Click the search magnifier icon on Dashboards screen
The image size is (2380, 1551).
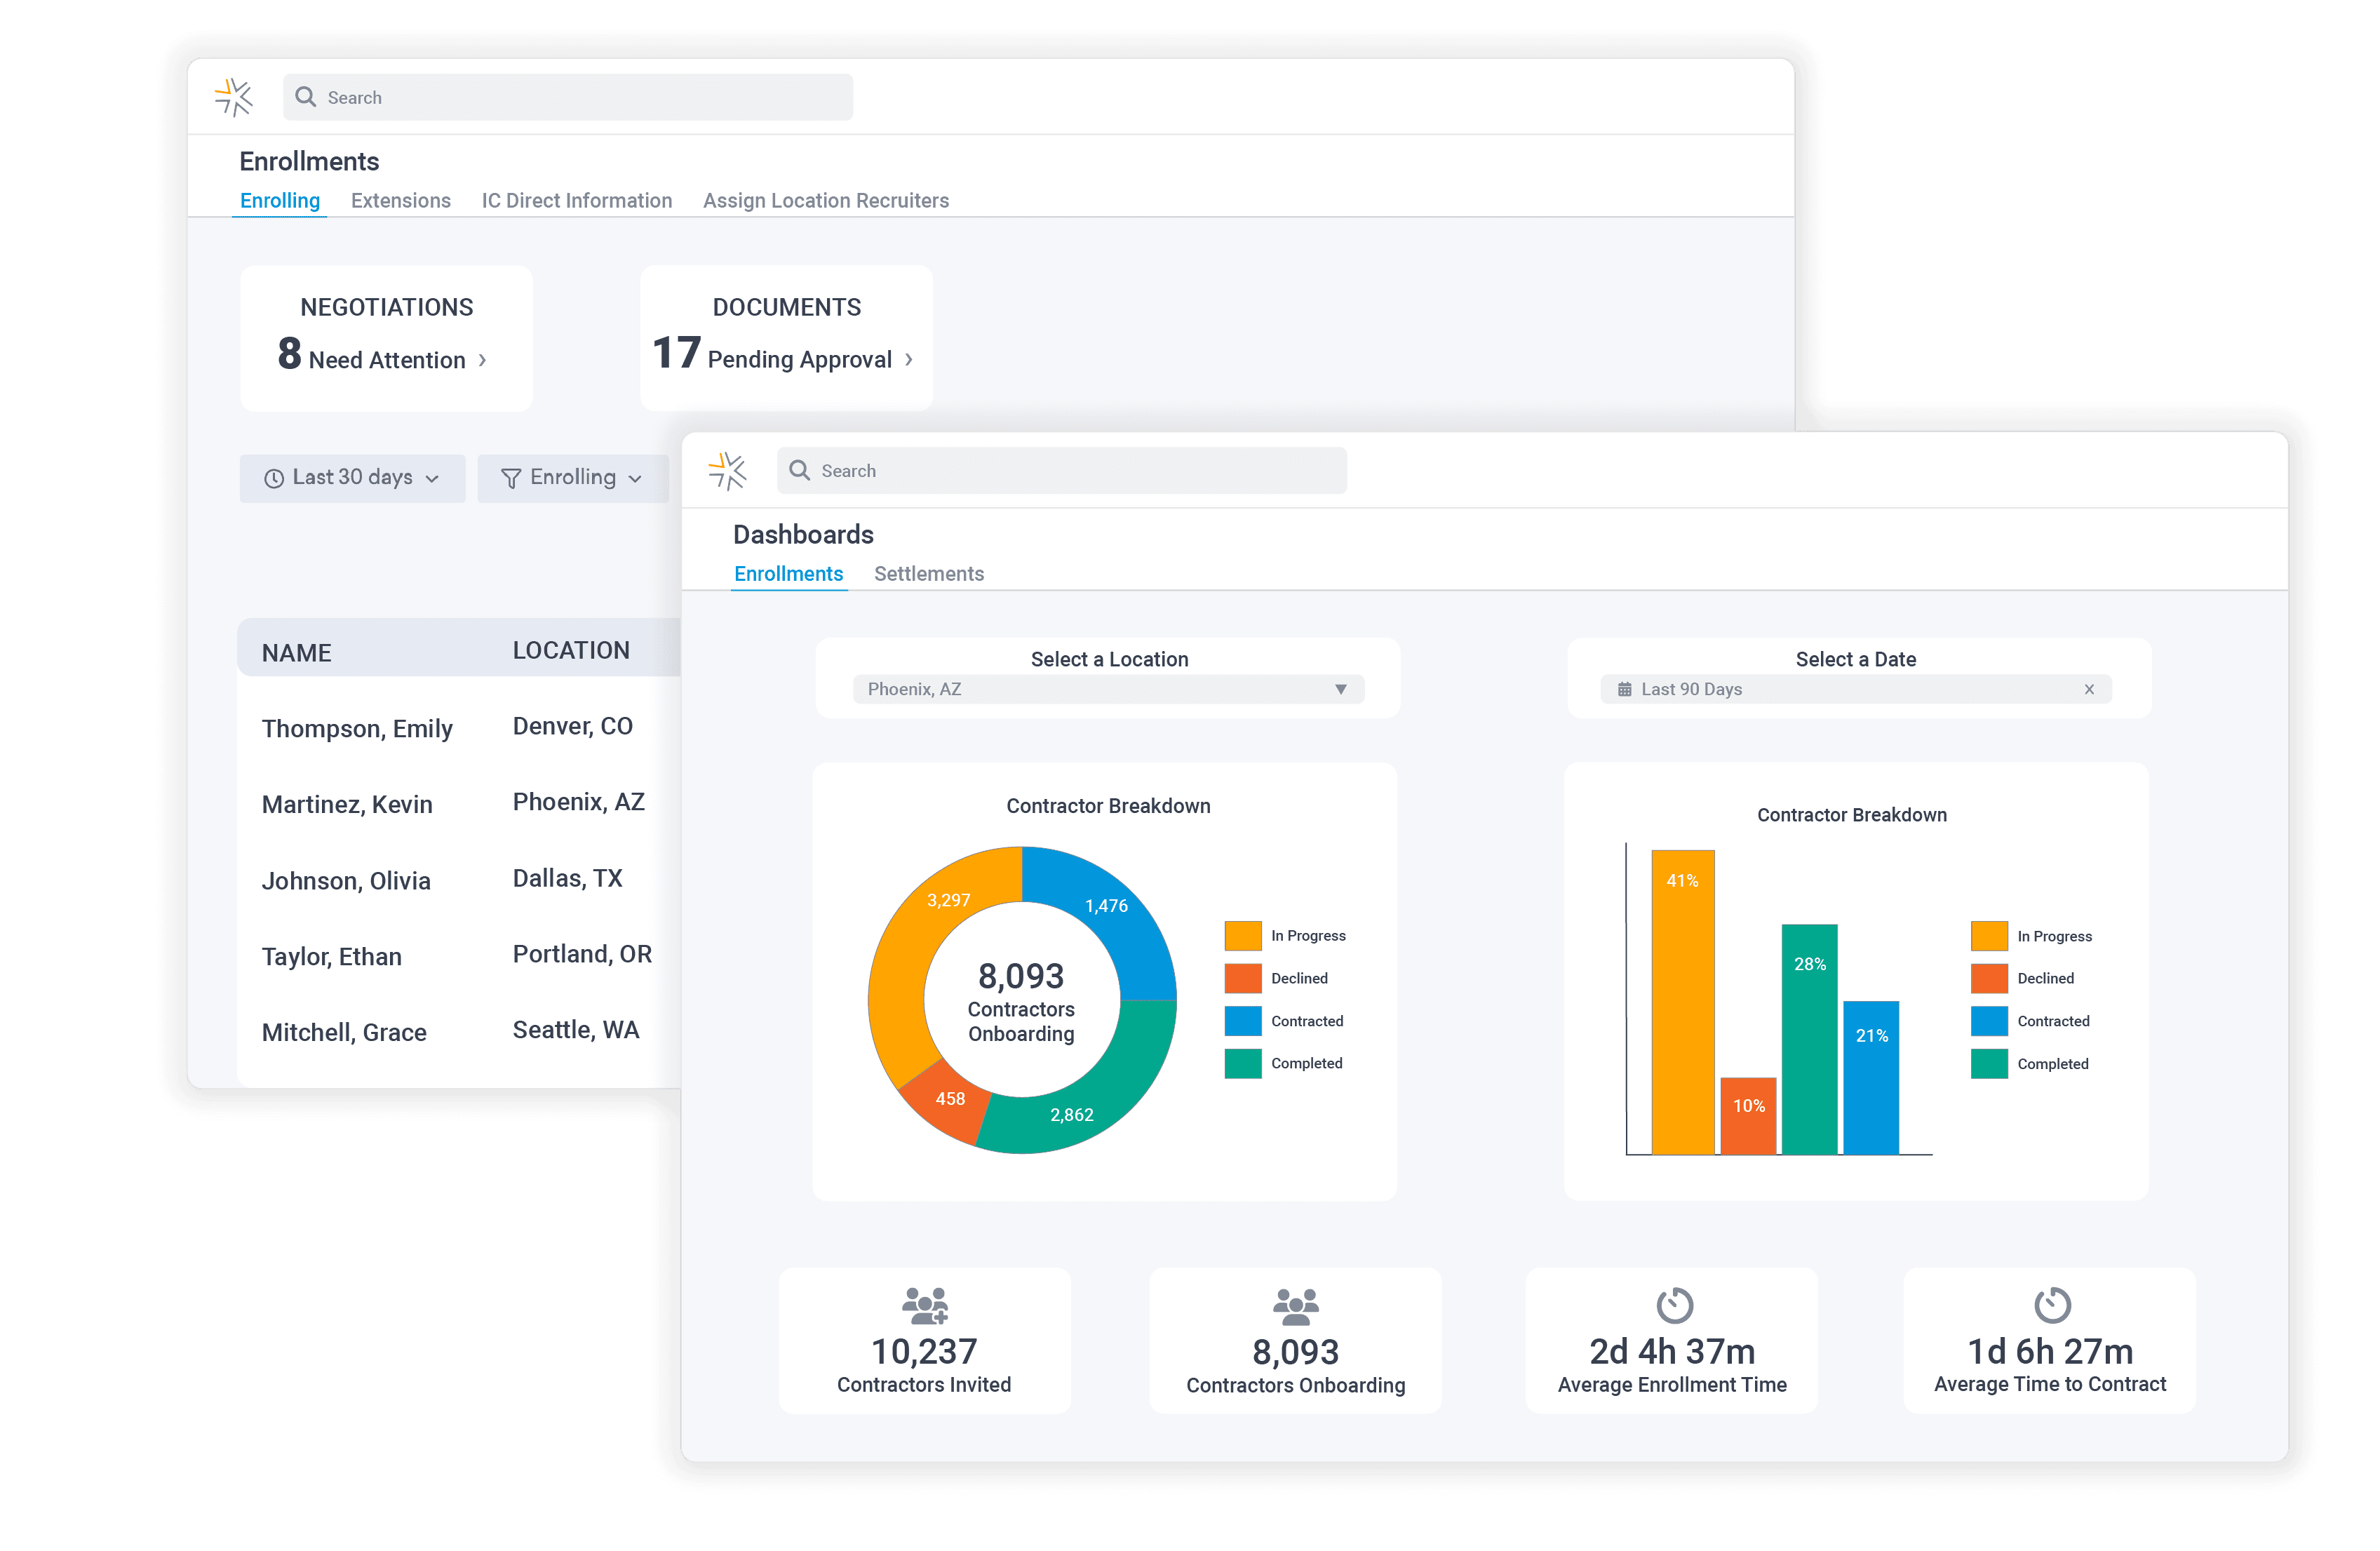click(799, 470)
